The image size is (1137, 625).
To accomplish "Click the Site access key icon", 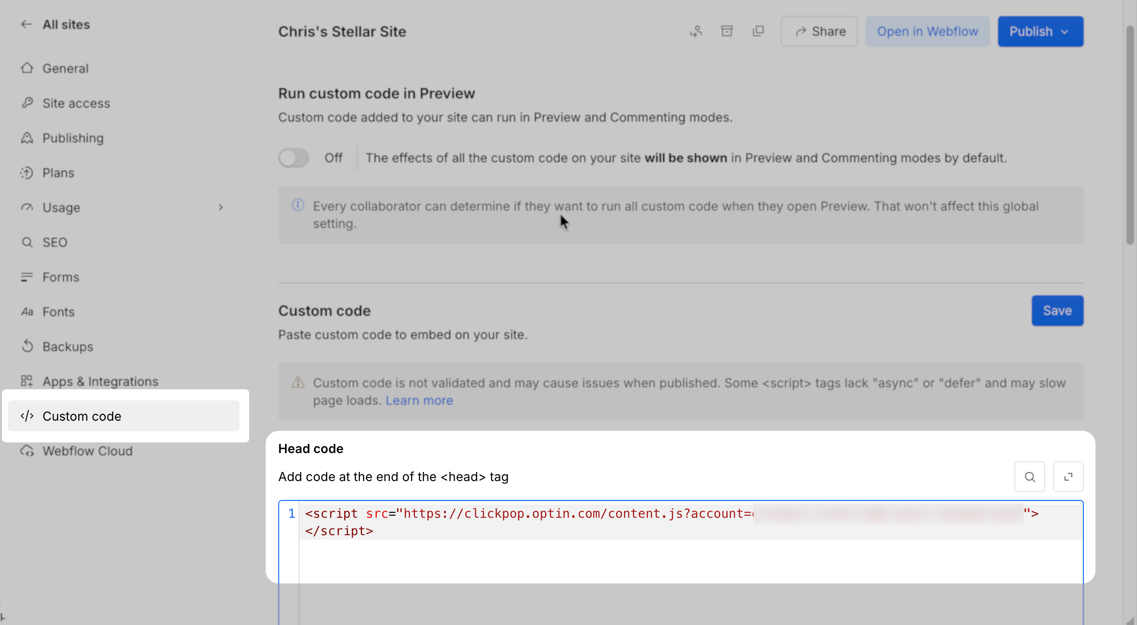I will pos(27,103).
